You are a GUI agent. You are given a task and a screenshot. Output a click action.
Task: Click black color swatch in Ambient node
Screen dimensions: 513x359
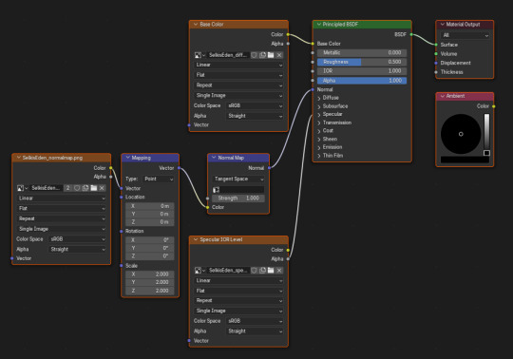(465, 160)
